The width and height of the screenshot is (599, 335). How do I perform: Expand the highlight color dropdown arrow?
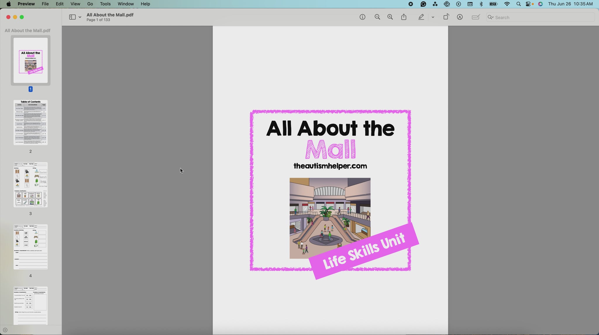pyautogui.click(x=433, y=18)
